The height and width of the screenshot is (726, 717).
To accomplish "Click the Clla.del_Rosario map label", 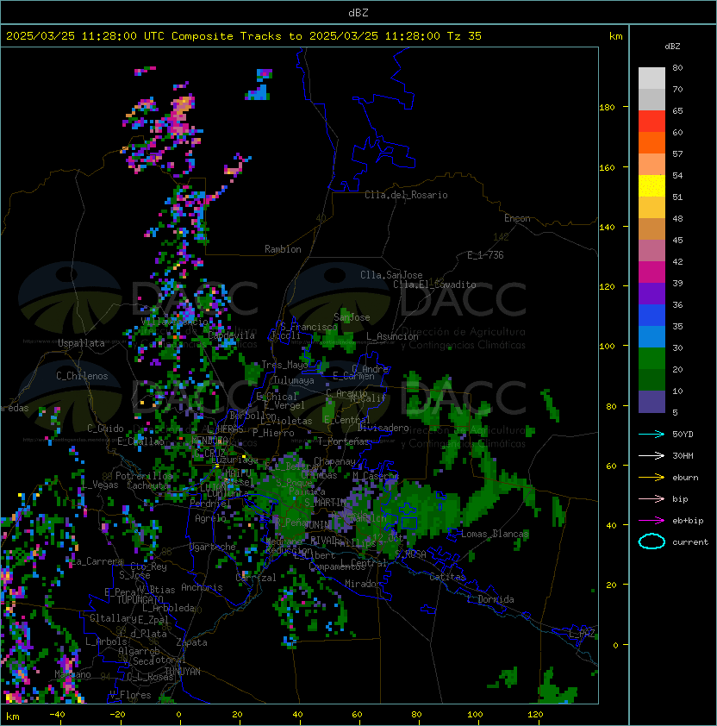I will click(x=406, y=195).
